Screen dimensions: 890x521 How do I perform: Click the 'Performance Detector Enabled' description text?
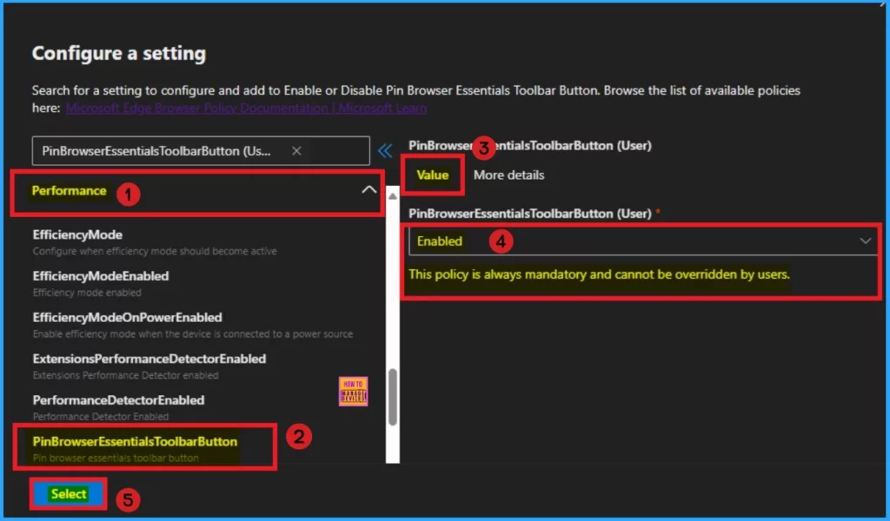pyautogui.click(x=101, y=417)
